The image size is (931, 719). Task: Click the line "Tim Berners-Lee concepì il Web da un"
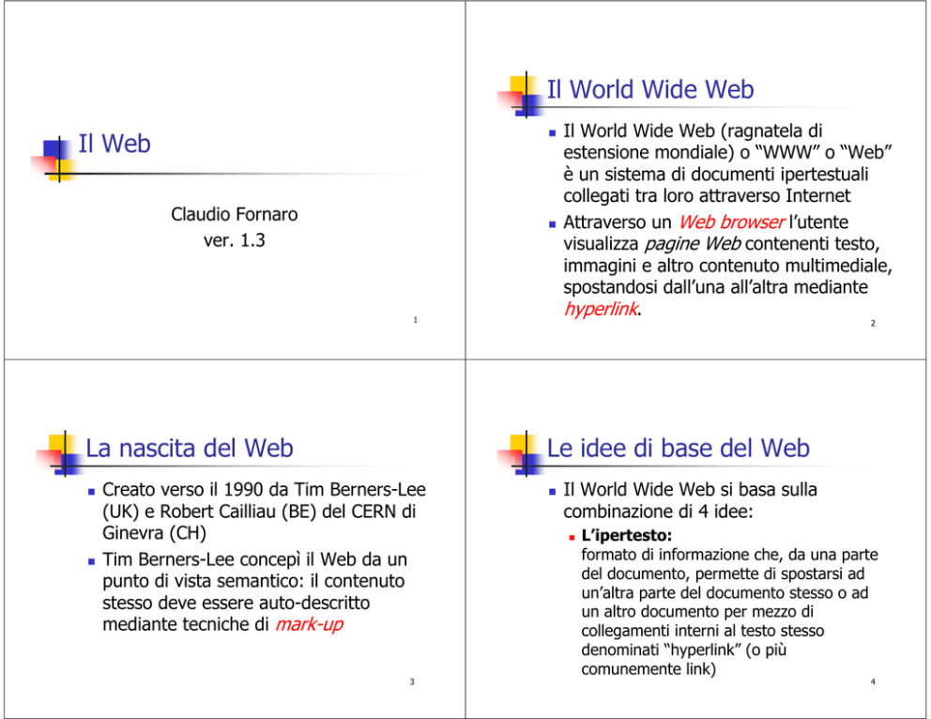click(x=254, y=559)
